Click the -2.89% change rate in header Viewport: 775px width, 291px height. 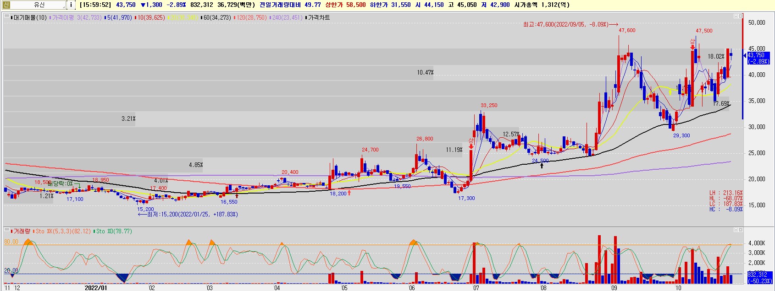pos(176,5)
